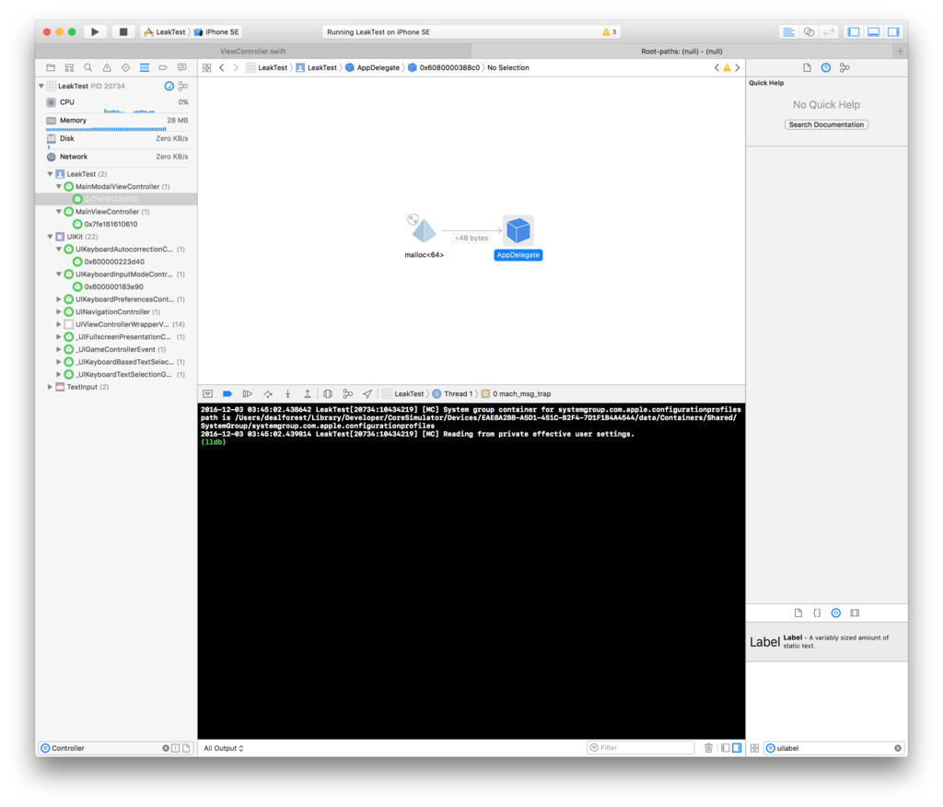Click the Simulate Location arrow icon
943x807 pixels.
(x=367, y=393)
